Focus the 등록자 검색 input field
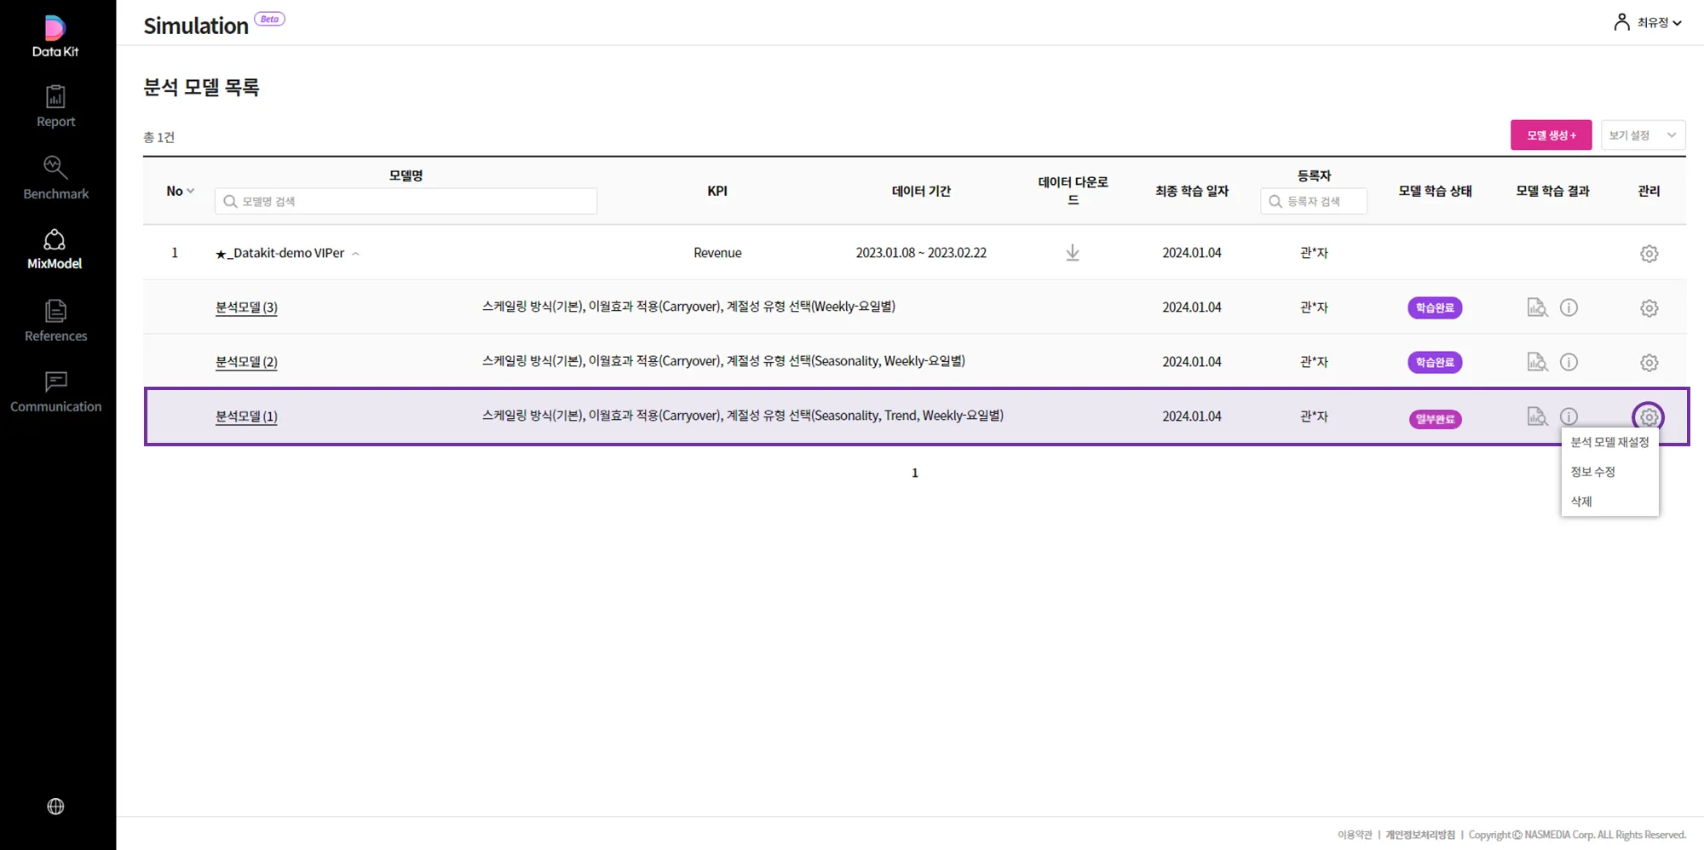 click(x=1313, y=201)
